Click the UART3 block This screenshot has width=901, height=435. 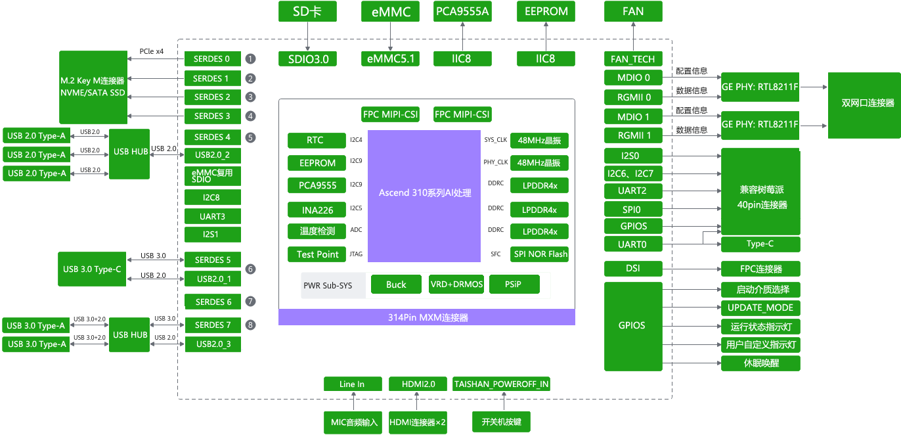coord(212,216)
